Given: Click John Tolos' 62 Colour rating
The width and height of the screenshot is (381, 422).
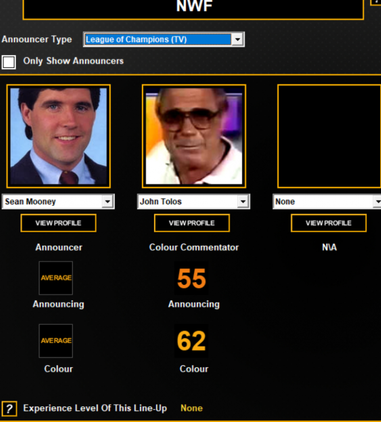Looking at the screenshot, I should (192, 341).
